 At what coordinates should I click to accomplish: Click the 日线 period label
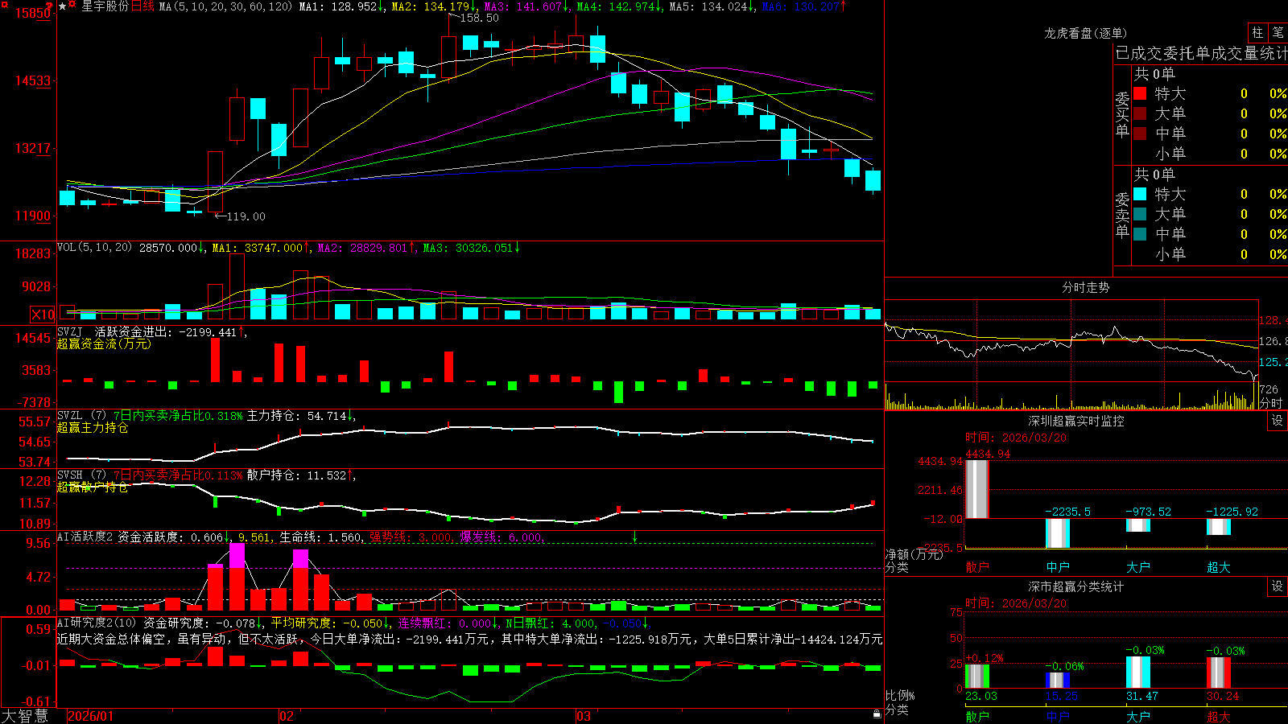(x=142, y=6)
